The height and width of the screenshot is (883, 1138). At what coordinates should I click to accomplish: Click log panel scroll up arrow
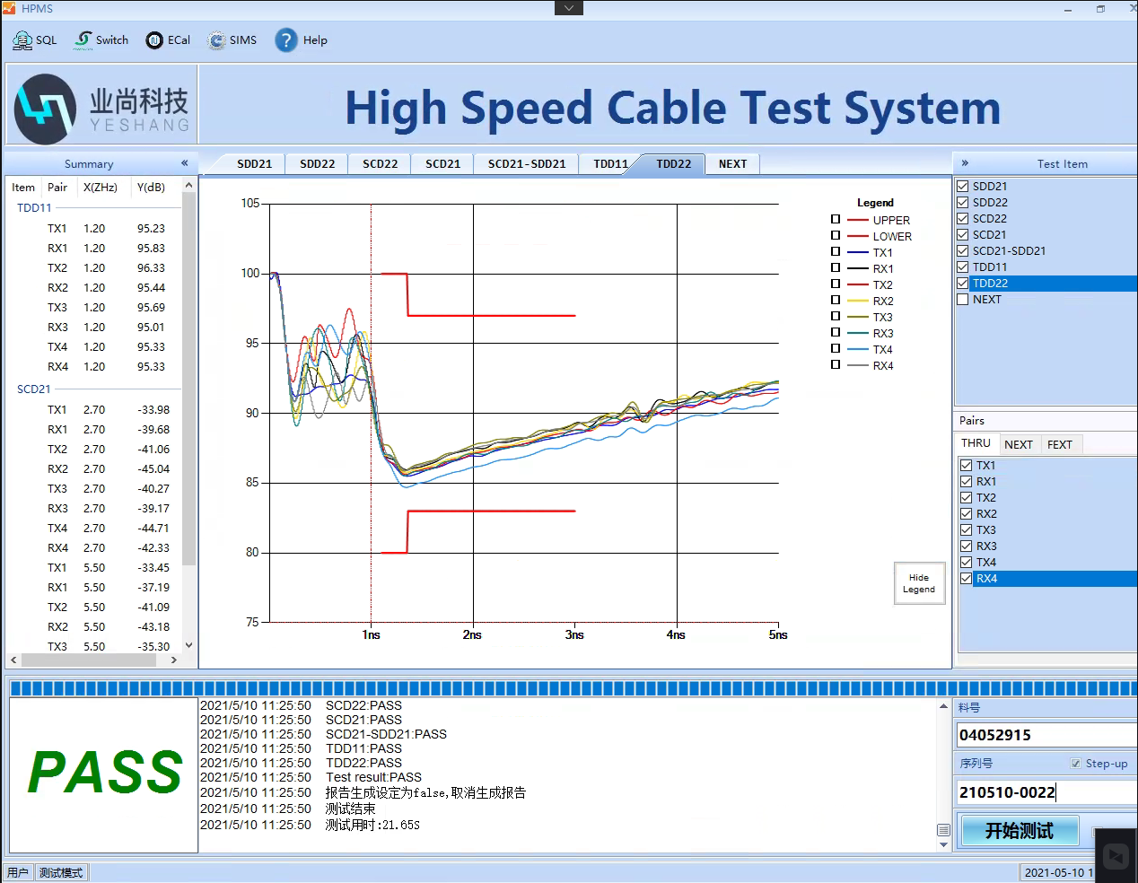click(943, 706)
